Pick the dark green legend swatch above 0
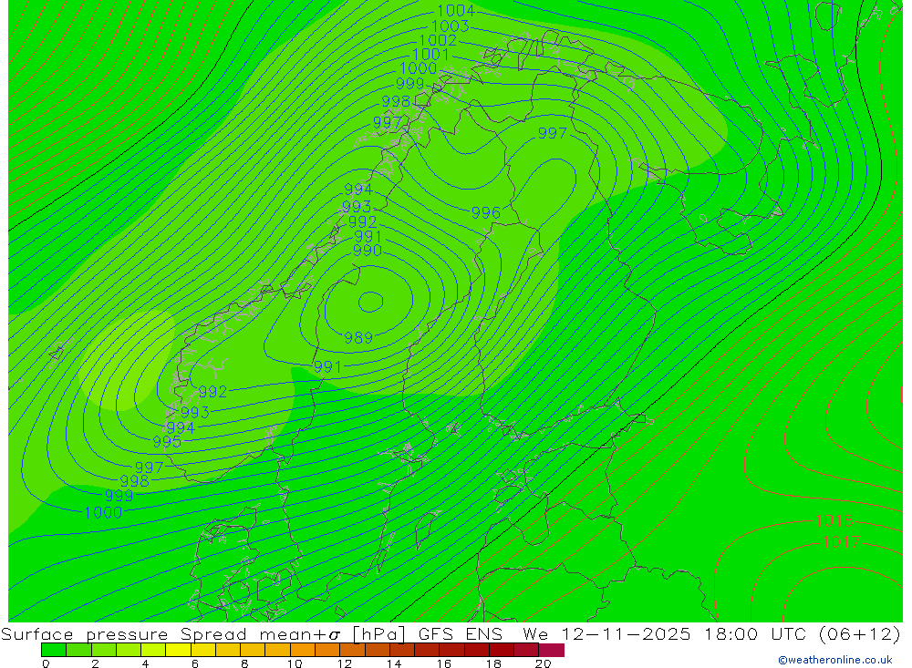This screenshot has width=912, height=668. (54, 650)
